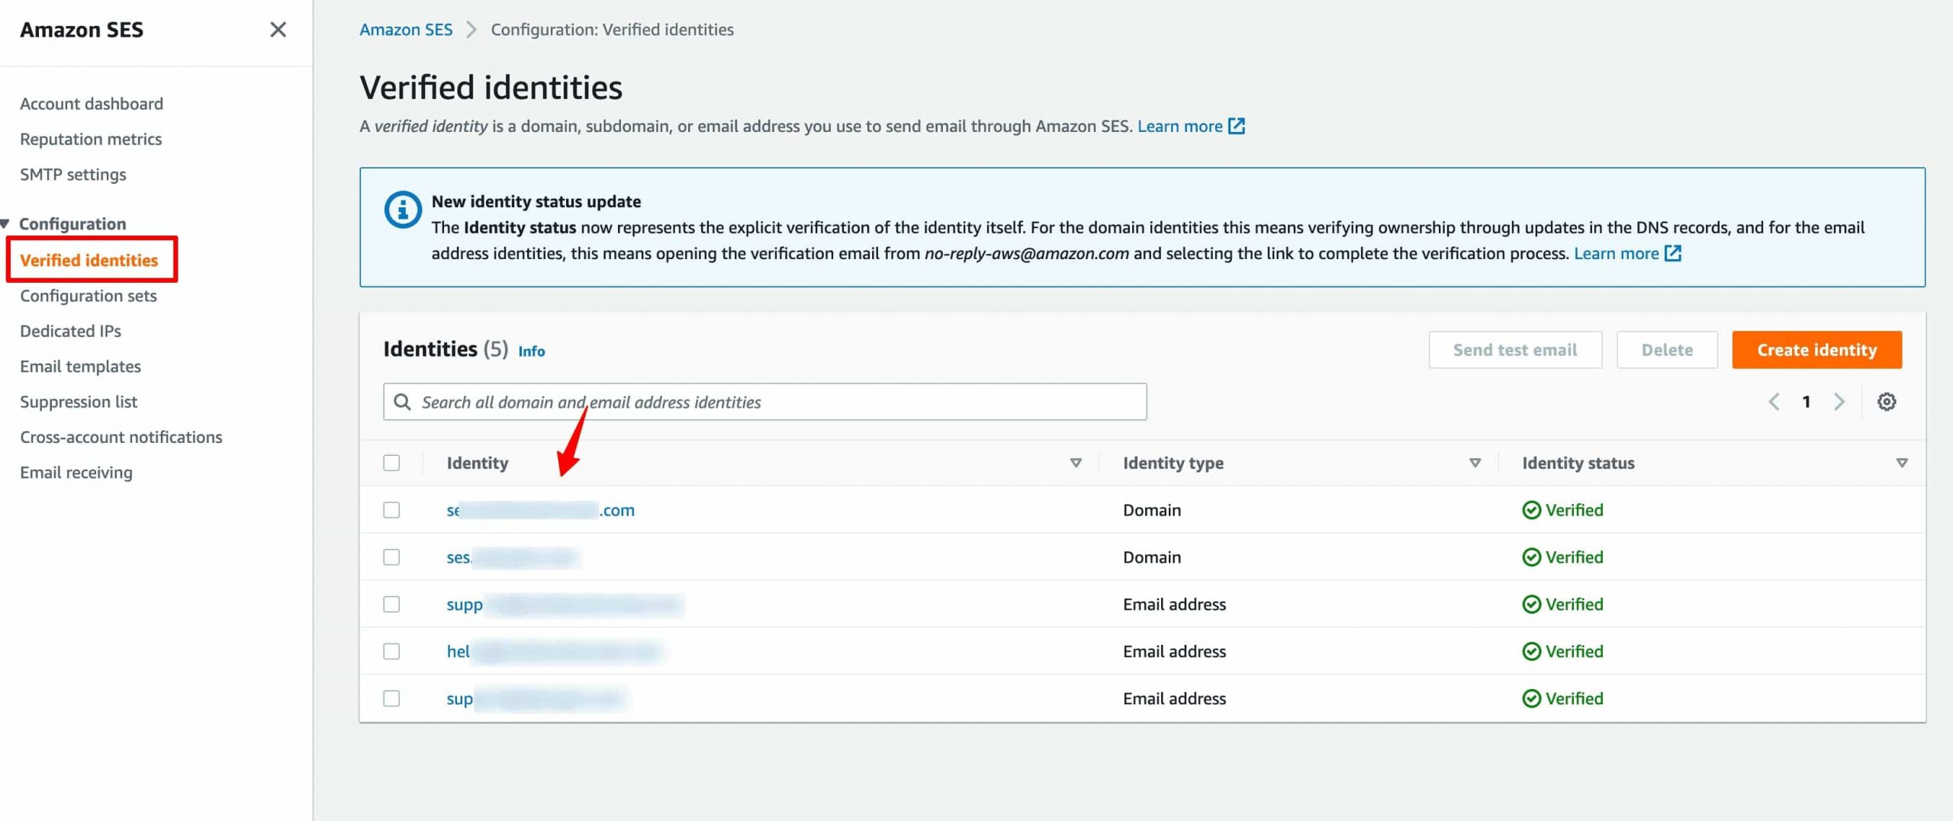Focus the identities search field
1953x821 pixels.
pyautogui.click(x=765, y=402)
